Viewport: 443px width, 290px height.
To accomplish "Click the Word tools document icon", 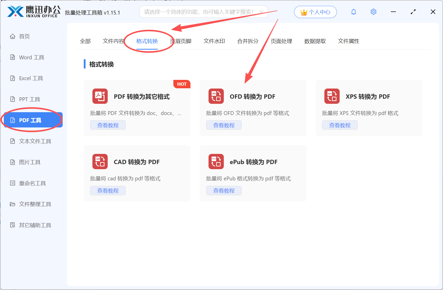I will pyautogui.click(x=12, y=57).
